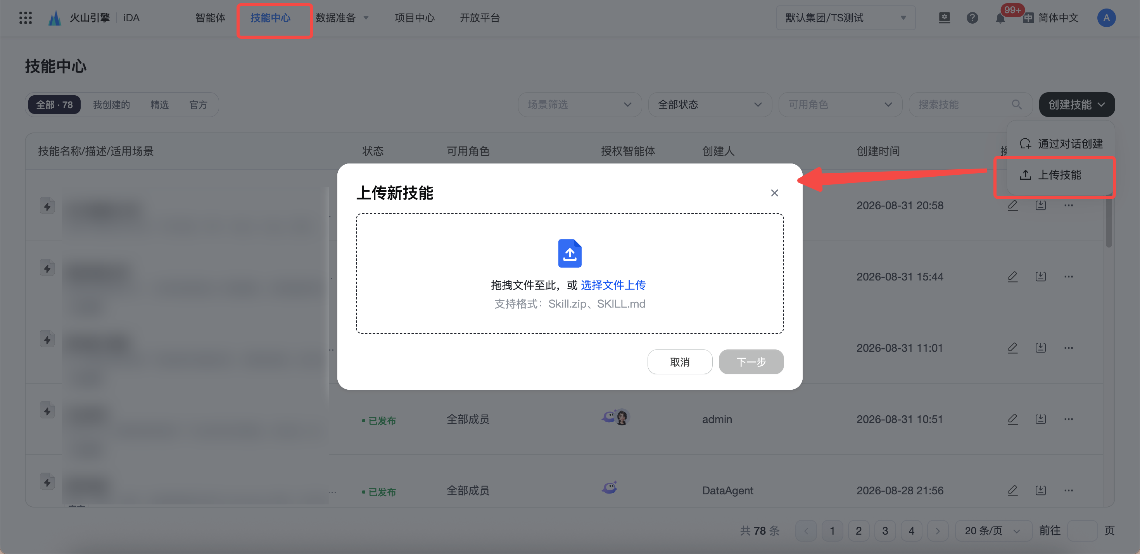Click the 取消 button
The width and height of the screenshot is (1140, 554).
pyautogui.click(x=679, y=362)
